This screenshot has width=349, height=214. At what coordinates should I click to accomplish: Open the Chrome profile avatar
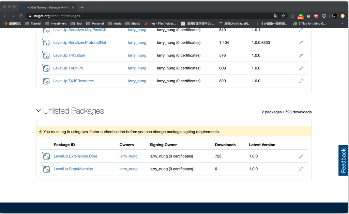pyautogui.click(x=335, y=16)
